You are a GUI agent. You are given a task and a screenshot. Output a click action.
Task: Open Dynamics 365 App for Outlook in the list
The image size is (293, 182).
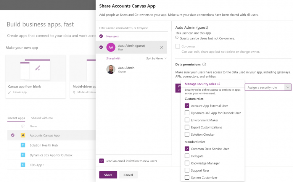click(x=51, y=155)
